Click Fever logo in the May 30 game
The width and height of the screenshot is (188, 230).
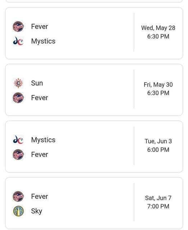pyautogui.click(x=18, y=98)
